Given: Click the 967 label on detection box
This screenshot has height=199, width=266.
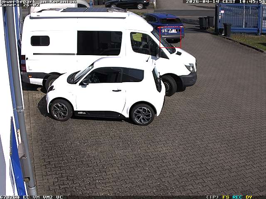Looking at the screenshot, I should click(166, 31).
